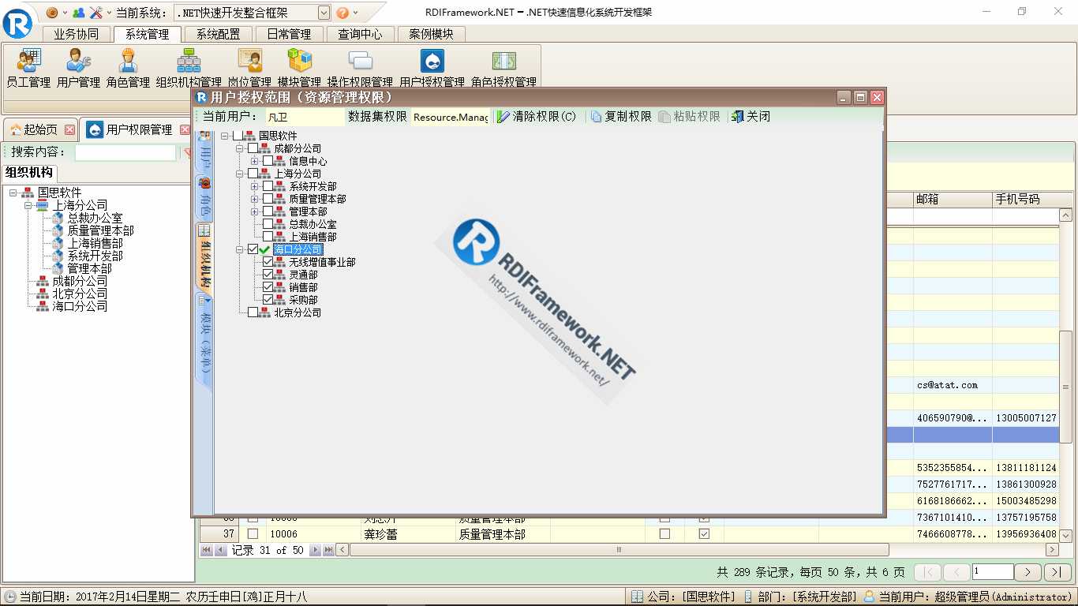
Task: Click the orange help question-mark icon
Action: click(x=342, y=13)
